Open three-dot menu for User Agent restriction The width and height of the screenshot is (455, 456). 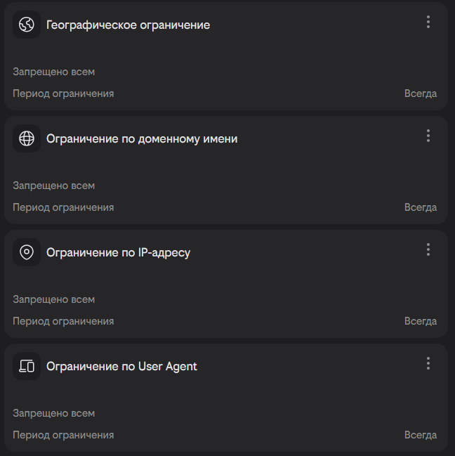click(x=428, y=363)
